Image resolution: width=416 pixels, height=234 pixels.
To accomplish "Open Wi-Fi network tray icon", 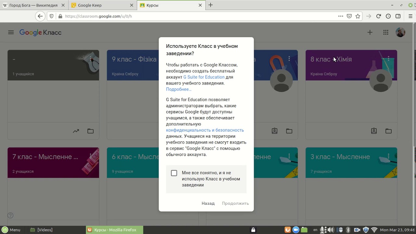I will (x=374, y=230).
